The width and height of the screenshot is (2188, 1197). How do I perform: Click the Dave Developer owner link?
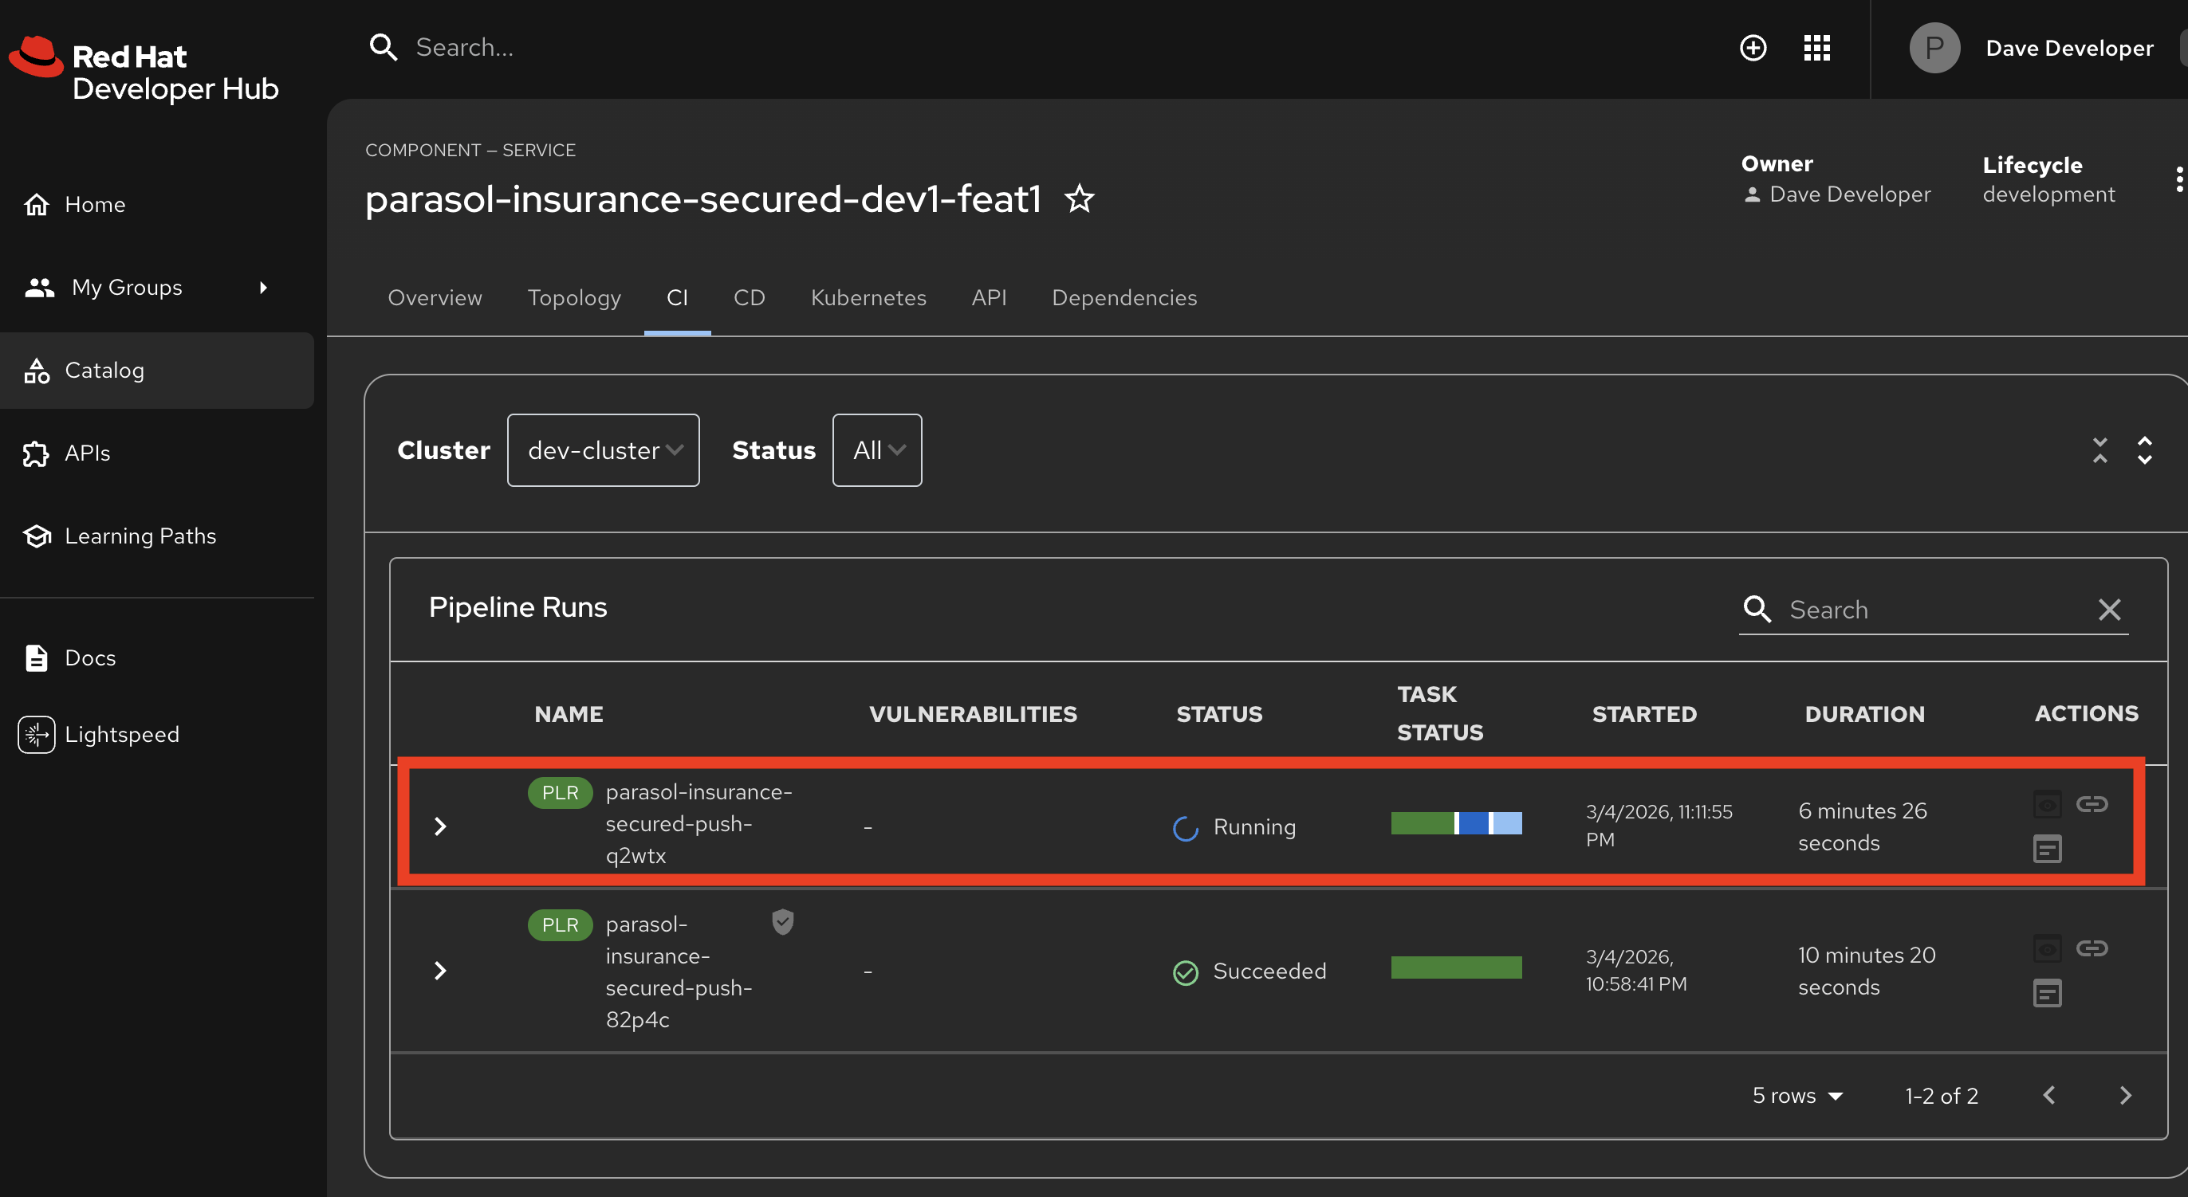pyautogui.click(x=1849, y=194)
